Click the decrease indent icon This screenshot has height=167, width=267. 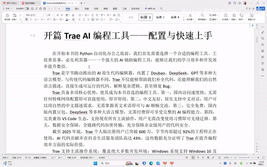tap(93, 15)
